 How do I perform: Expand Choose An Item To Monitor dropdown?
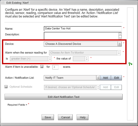(x=85, y=53)
